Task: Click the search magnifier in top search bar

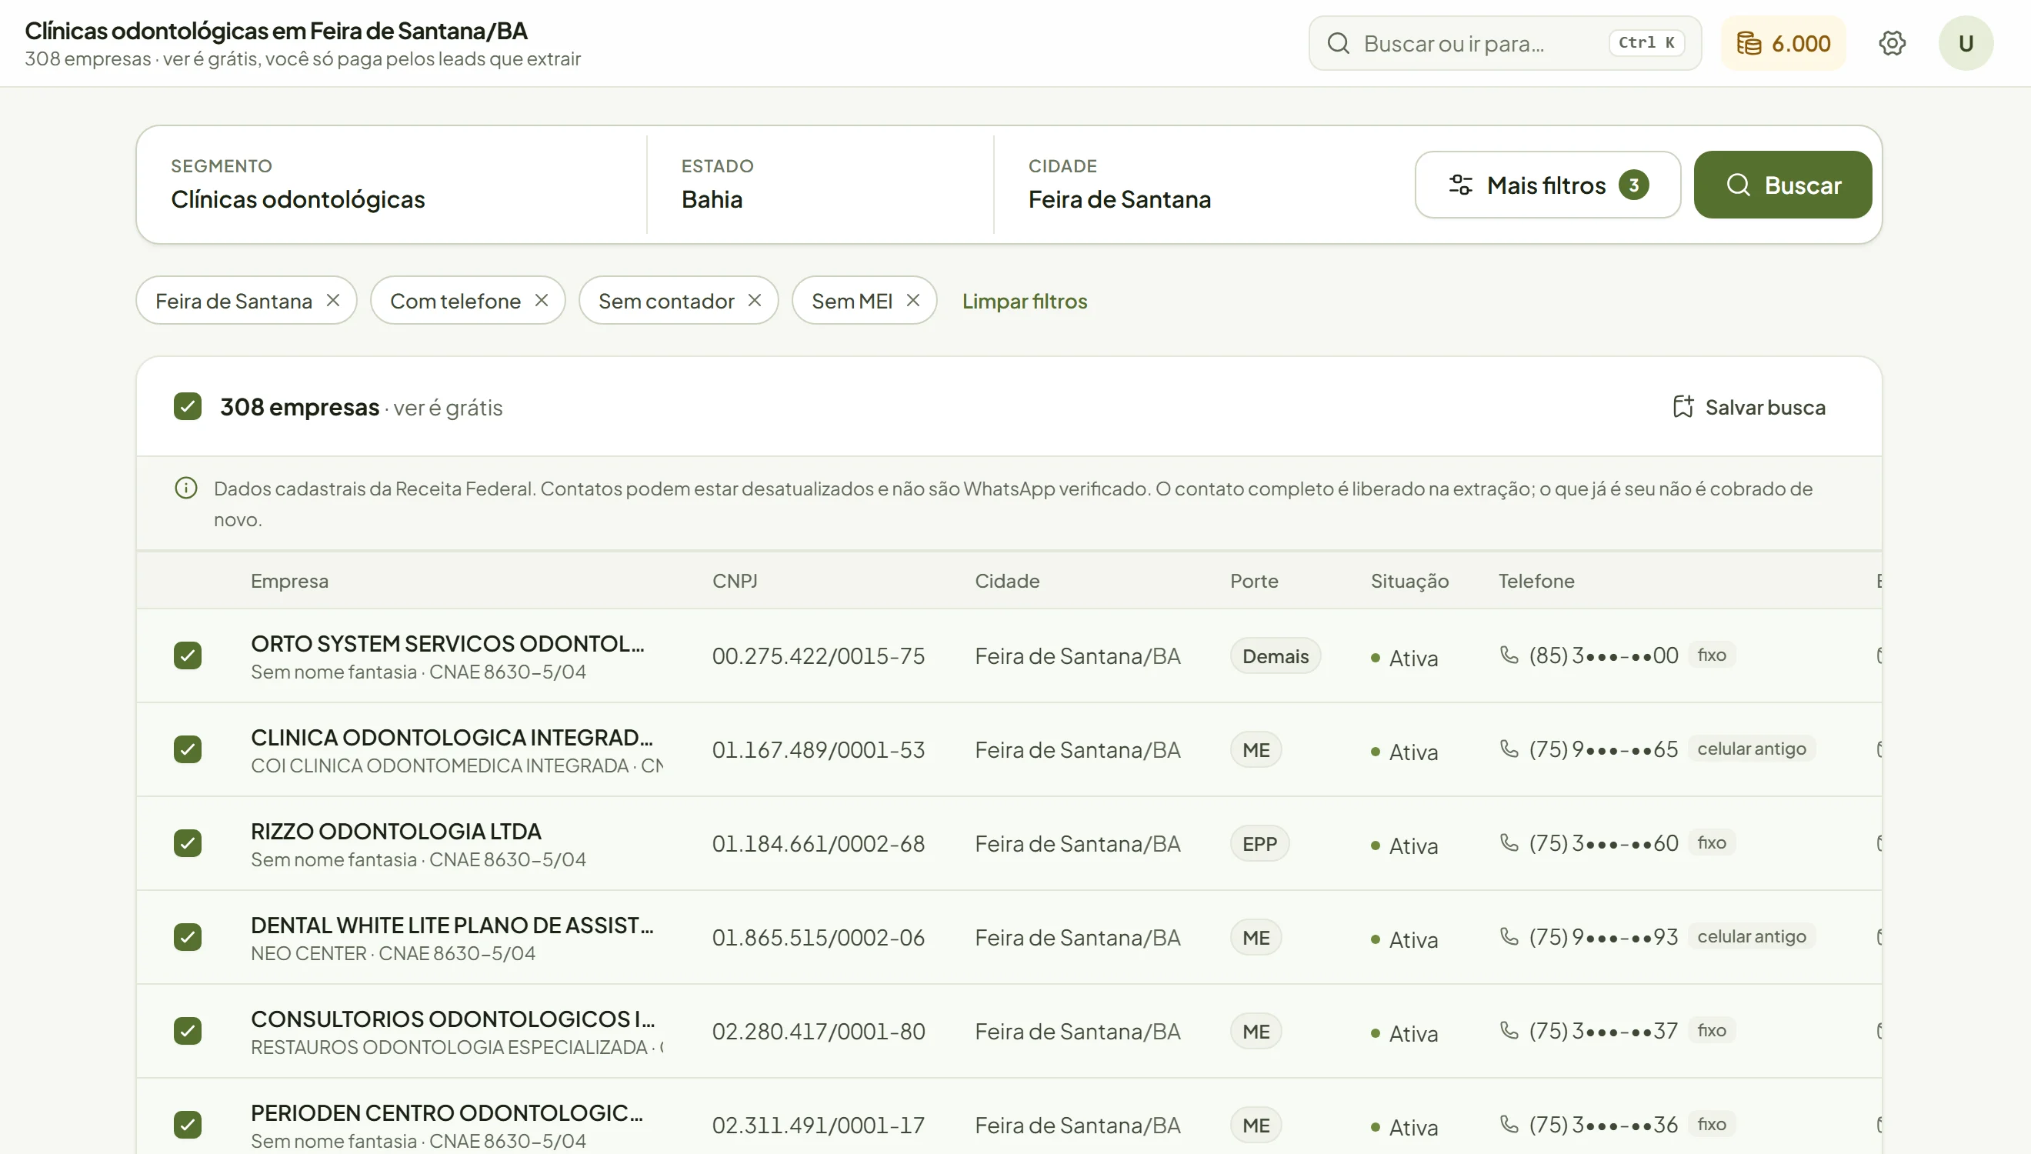Action: click(1339, 43)
